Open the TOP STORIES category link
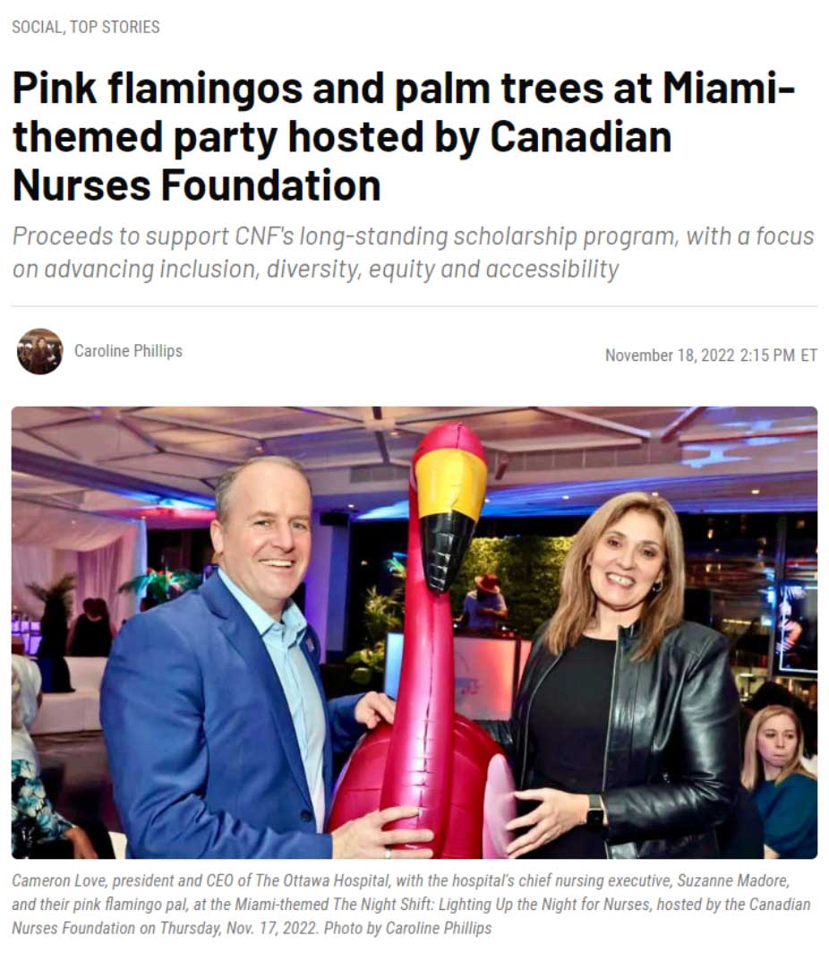 click(x=115, y=28)
